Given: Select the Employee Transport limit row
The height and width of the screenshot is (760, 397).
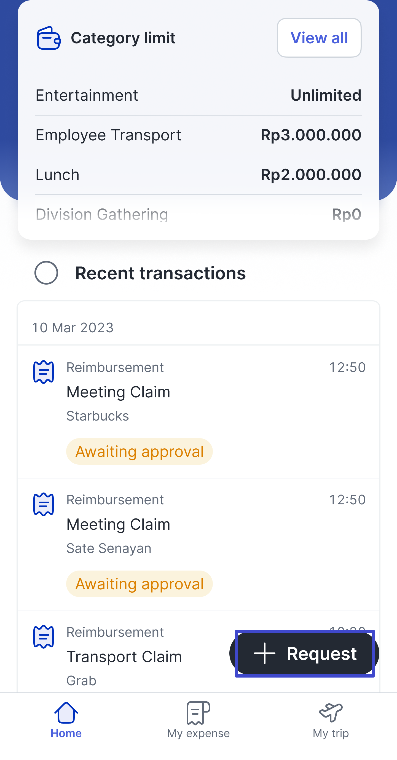Looking at the screenshot, I should coord(198,135).
